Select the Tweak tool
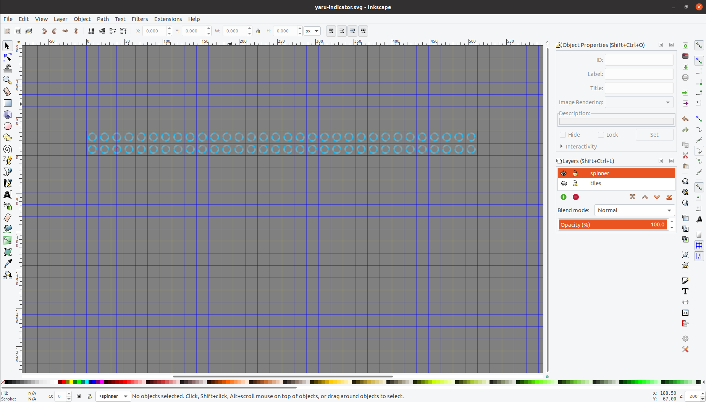Image resolution: width=706 pixels, height=402 pixels. coord(7,69)
